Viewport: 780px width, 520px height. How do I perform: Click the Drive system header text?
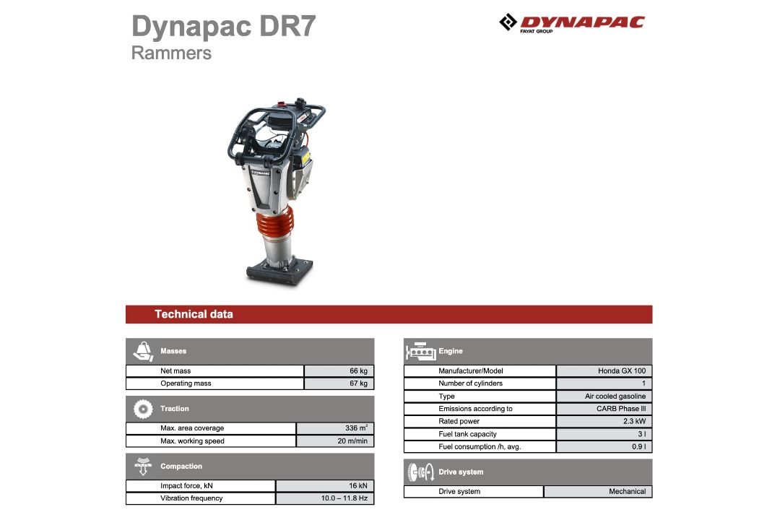[461, 472]
